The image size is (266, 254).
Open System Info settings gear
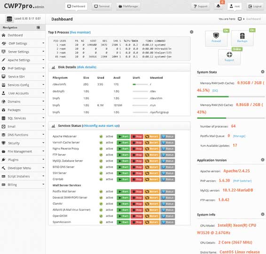[x=262, y=215]
